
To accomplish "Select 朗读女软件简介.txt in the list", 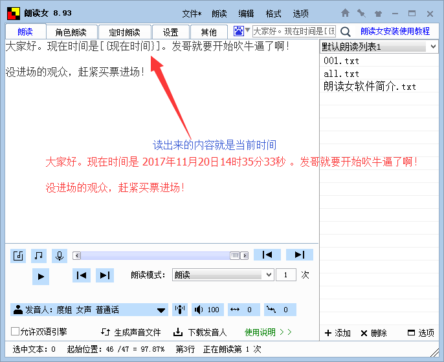I will (379, 87).
